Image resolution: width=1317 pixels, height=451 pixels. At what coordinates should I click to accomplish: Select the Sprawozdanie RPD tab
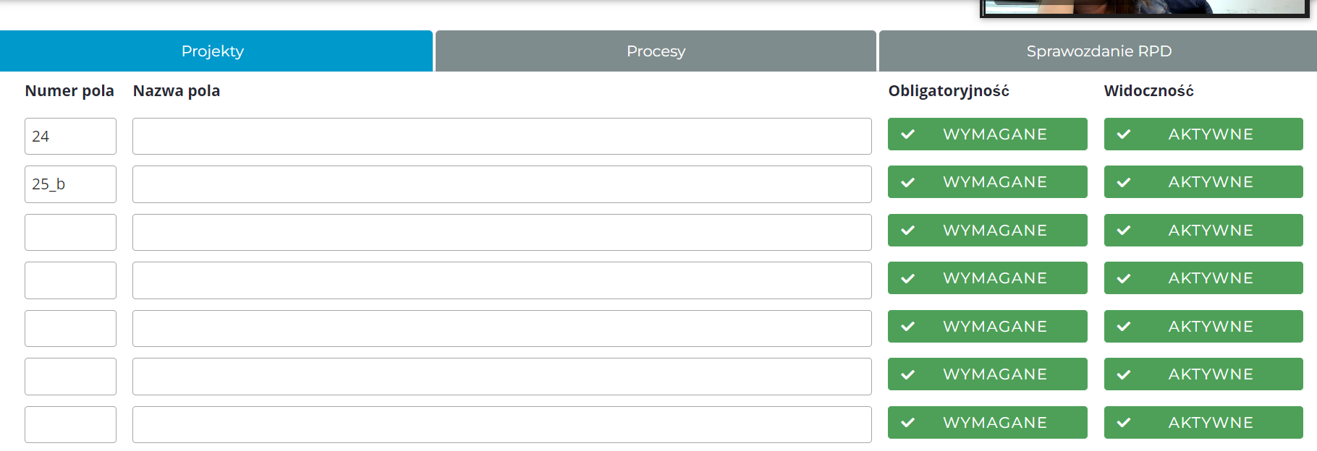click(1098, 51)
